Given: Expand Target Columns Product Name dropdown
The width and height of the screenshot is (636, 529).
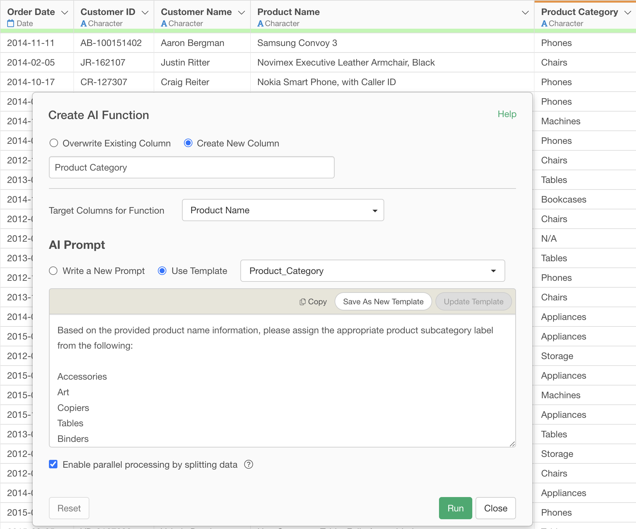Looking at the screenshot, I should (x=283, y=210).
